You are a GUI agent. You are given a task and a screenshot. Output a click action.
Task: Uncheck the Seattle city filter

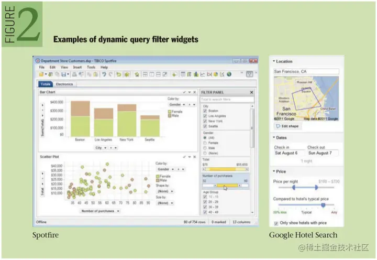(x=205, y=126)
